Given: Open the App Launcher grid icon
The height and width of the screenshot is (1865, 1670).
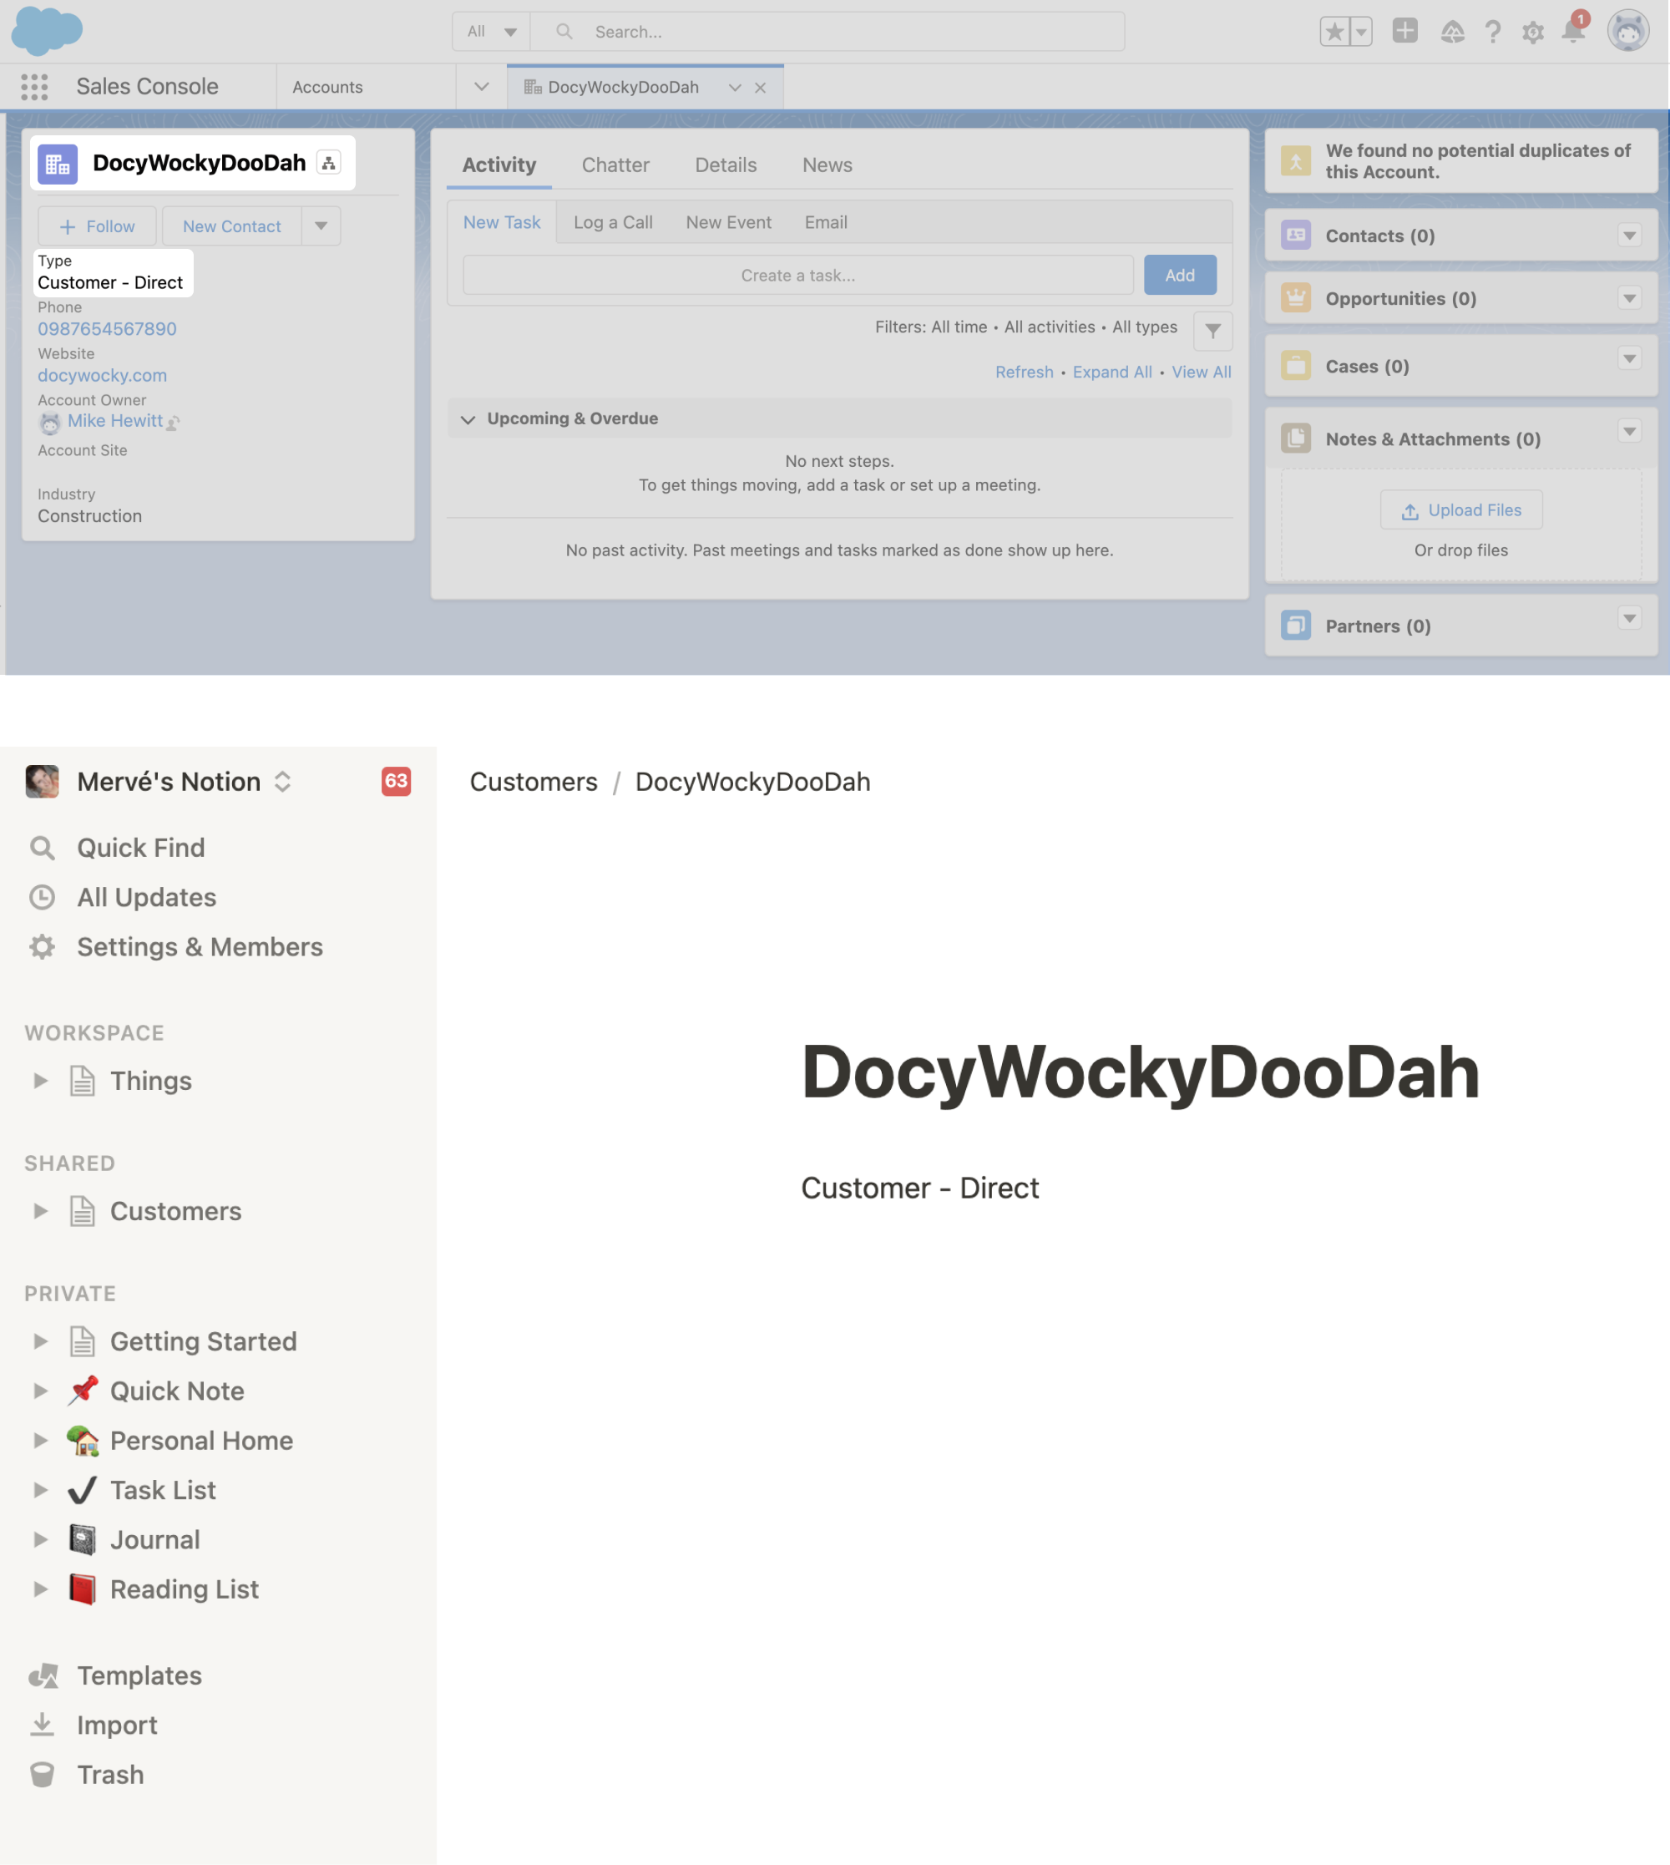Looking at the screenshot, I should pos(34,87).
